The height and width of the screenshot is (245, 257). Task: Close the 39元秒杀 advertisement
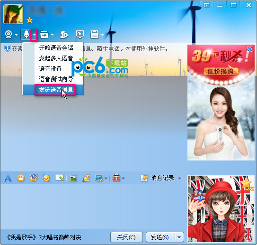(249, 49)
